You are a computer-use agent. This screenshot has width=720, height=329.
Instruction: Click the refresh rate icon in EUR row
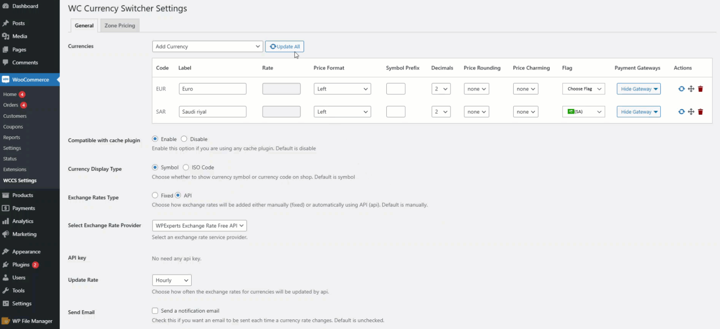(x=681, y=89)
